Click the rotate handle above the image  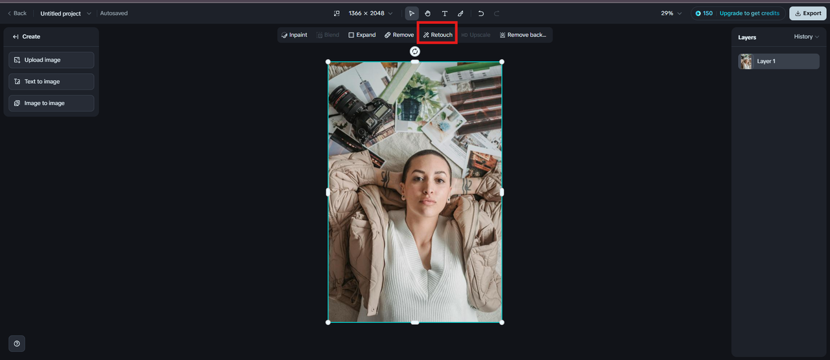point(415,51)
